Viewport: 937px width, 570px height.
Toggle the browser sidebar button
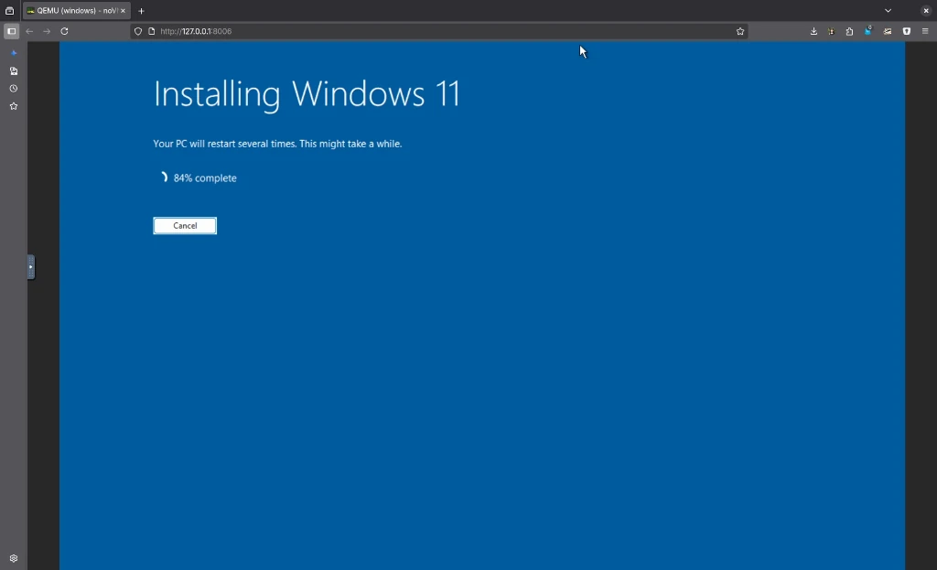point(11,31)
